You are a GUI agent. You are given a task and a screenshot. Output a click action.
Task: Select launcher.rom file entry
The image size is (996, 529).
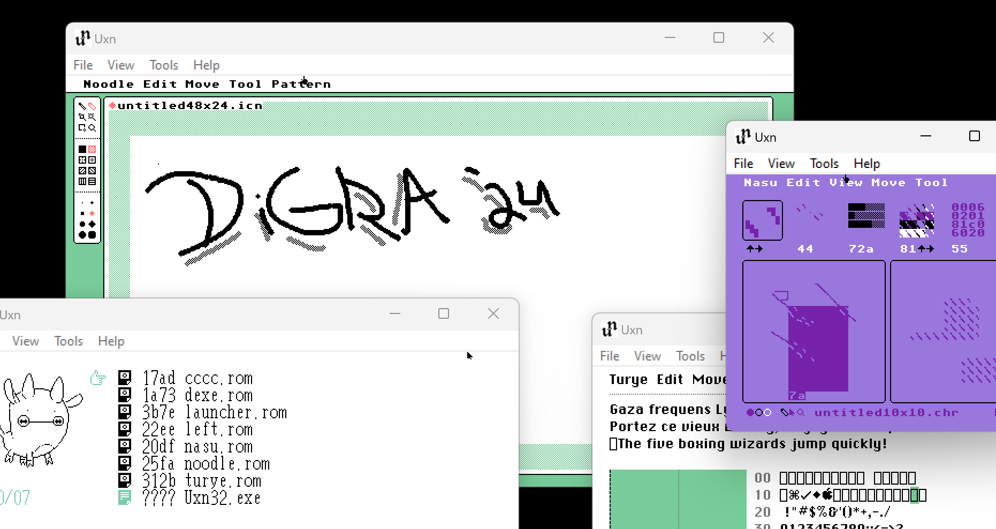[x=236, y=412]
